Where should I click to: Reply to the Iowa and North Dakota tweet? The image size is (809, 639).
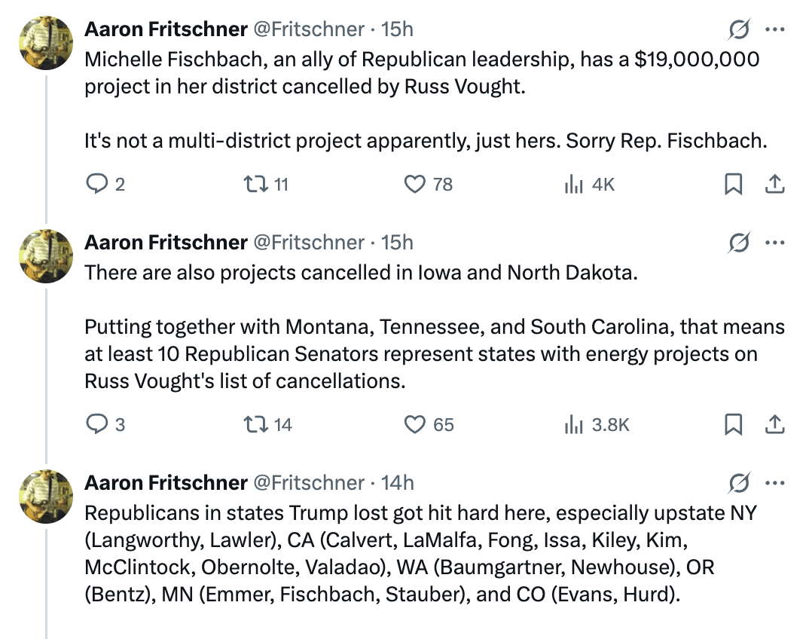coord(96,425)
